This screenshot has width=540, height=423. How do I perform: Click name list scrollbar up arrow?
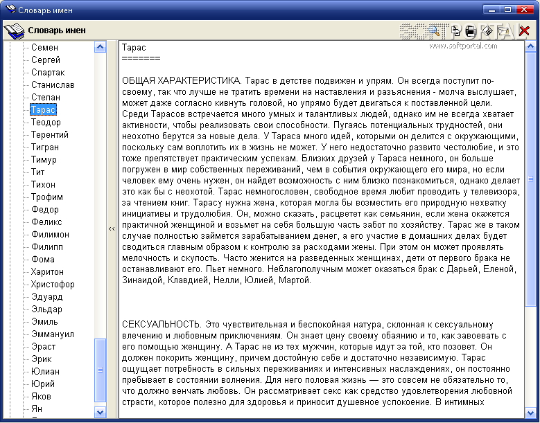tap(100, 47)
